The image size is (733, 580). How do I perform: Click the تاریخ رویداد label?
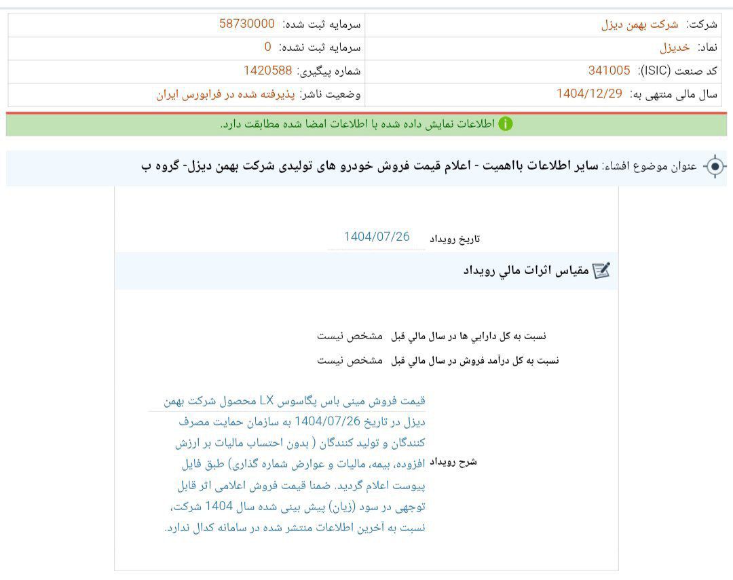point(455,239)
